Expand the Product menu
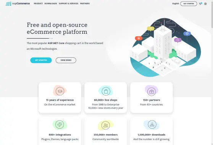Screen dimensions: 213x145 (x=38, y=3)
